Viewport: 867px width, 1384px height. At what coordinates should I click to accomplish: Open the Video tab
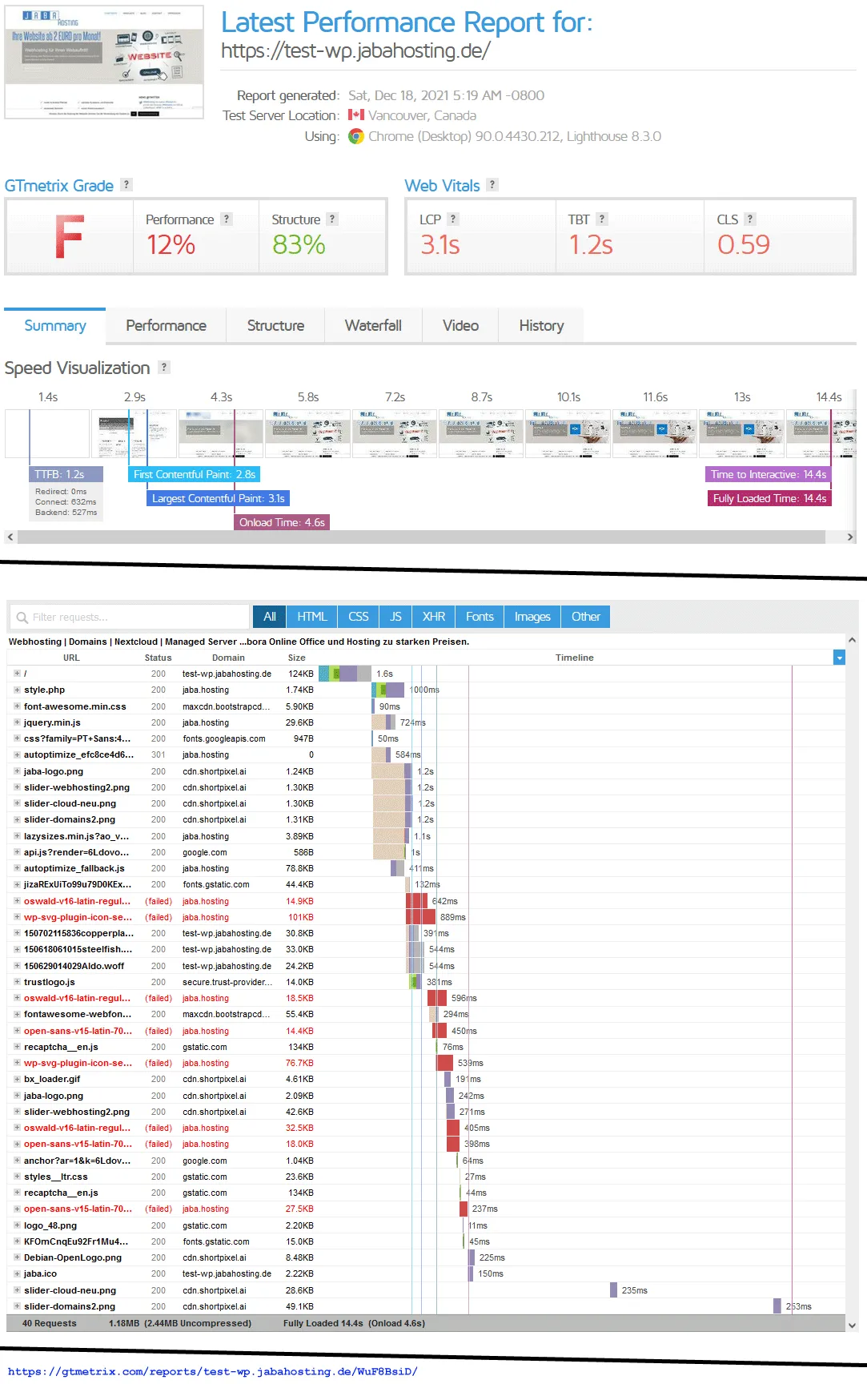460,326
